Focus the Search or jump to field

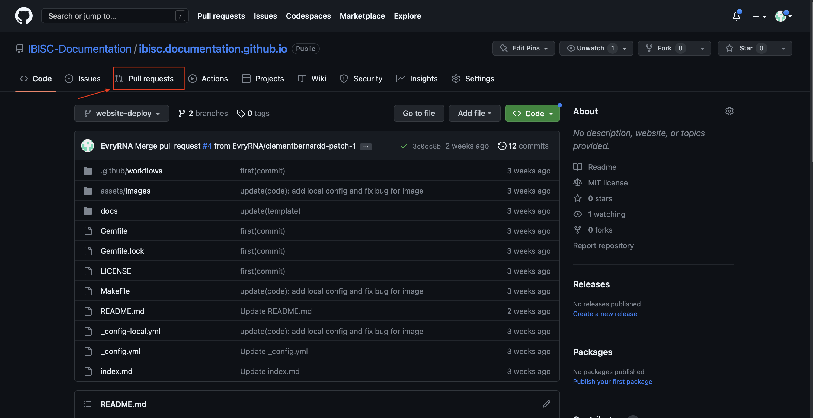pyautogui.click(x=110, y=16)
